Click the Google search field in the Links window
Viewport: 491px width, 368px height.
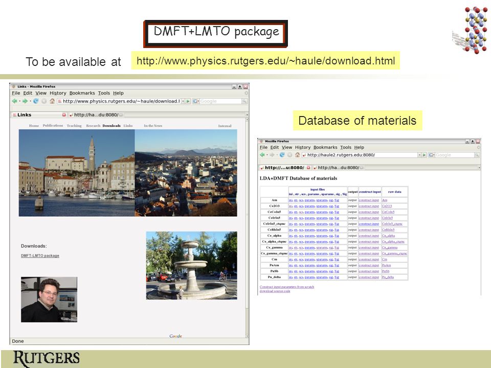point(220,101)
